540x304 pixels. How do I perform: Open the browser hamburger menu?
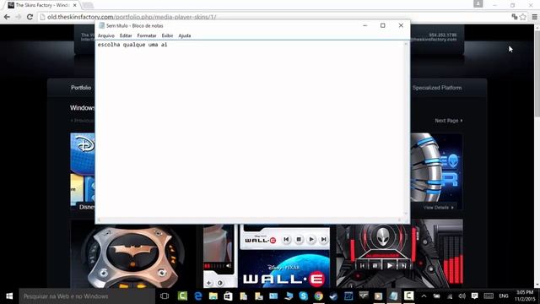[534, 17]
